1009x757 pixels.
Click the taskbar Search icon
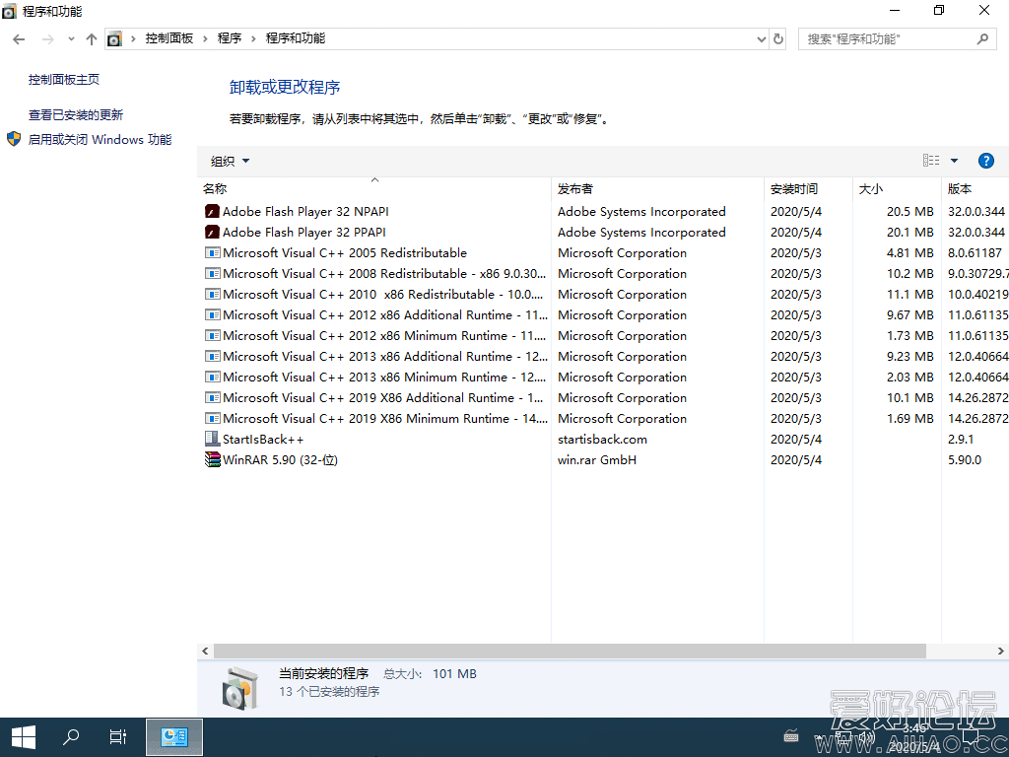(x=70, y=736)
